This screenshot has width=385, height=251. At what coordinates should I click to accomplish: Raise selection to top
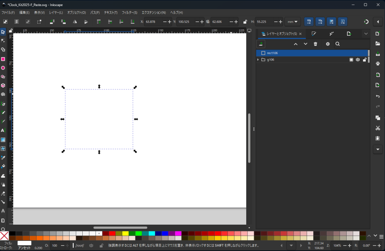[x=99, y=22]
